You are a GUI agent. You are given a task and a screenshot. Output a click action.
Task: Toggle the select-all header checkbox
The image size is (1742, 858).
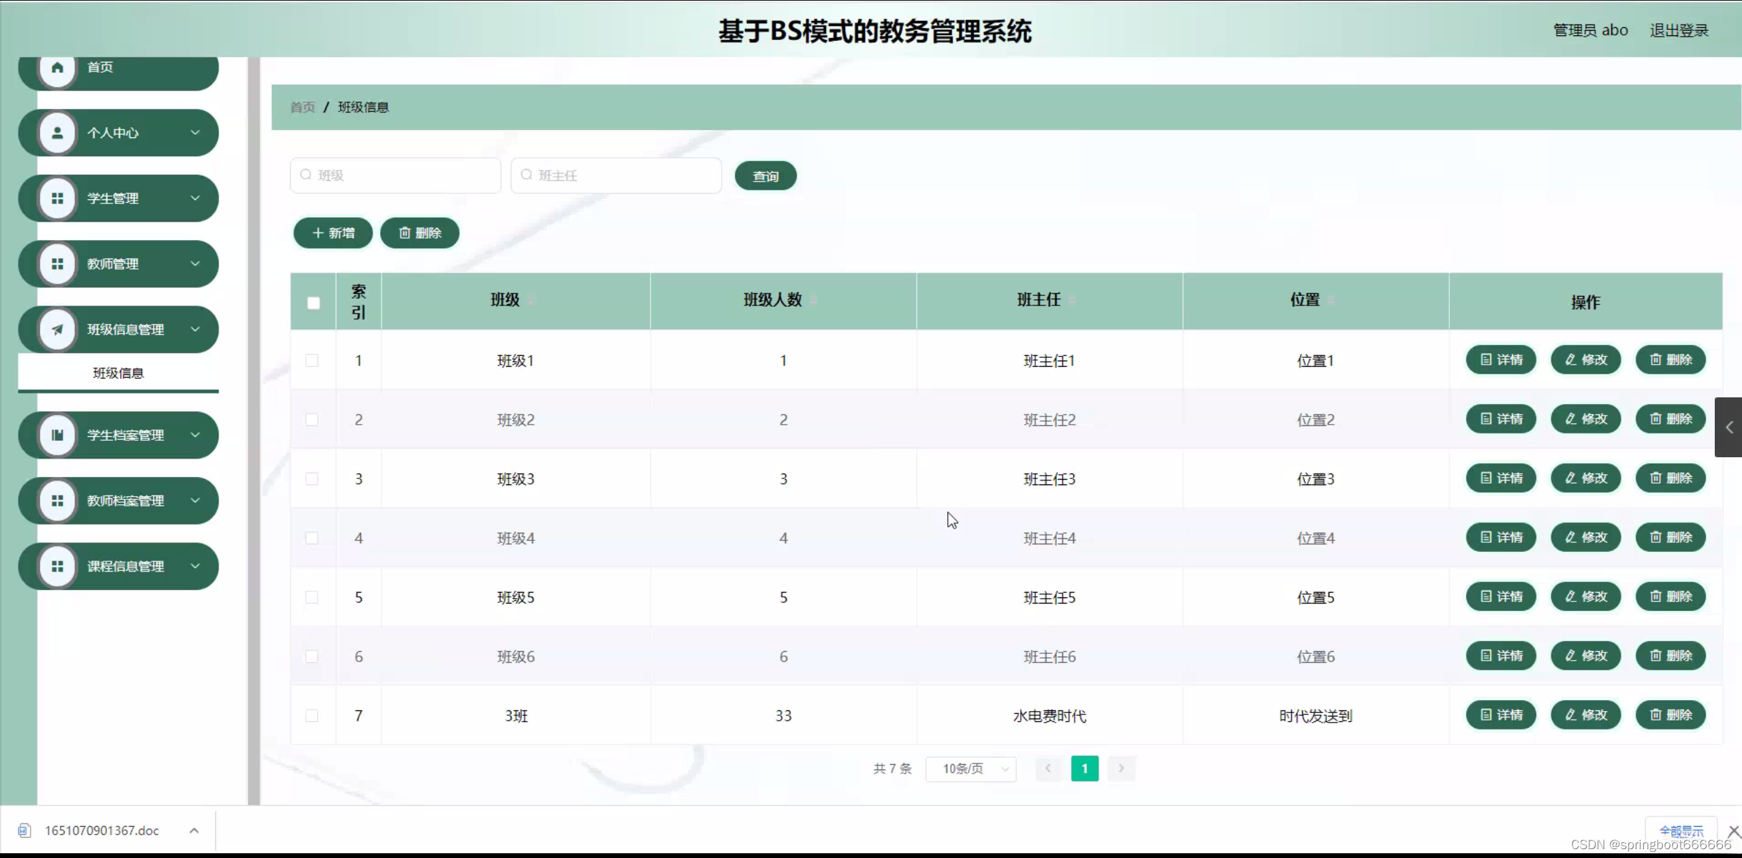(313, 303)
